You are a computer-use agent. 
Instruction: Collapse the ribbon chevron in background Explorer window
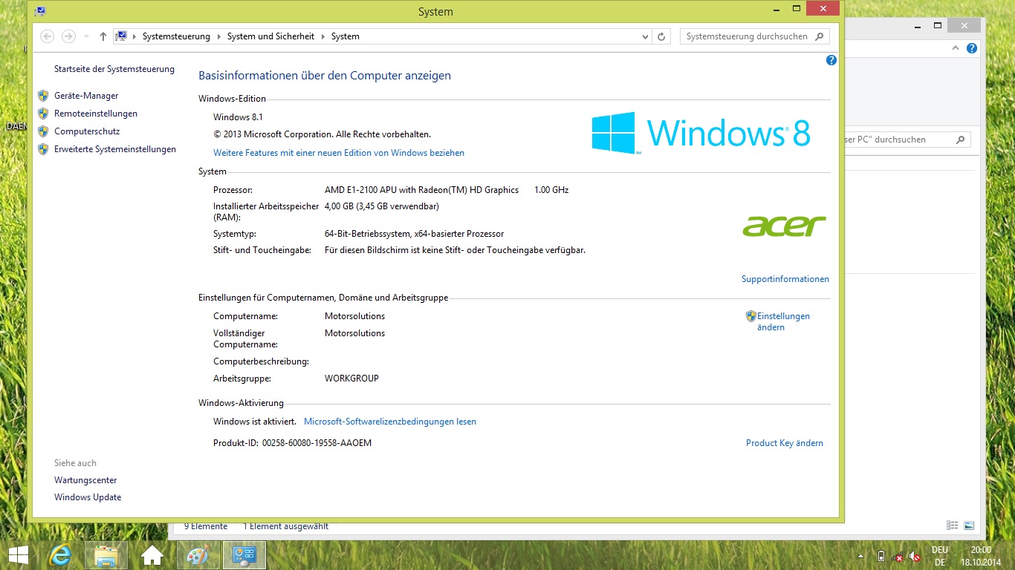[x=957, y=48]
